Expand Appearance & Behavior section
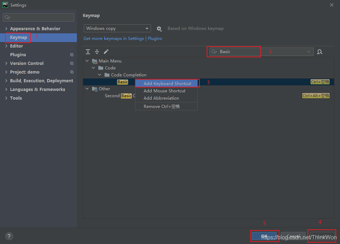The width and height of the screenshot is (340, 244). click(6, 29)
